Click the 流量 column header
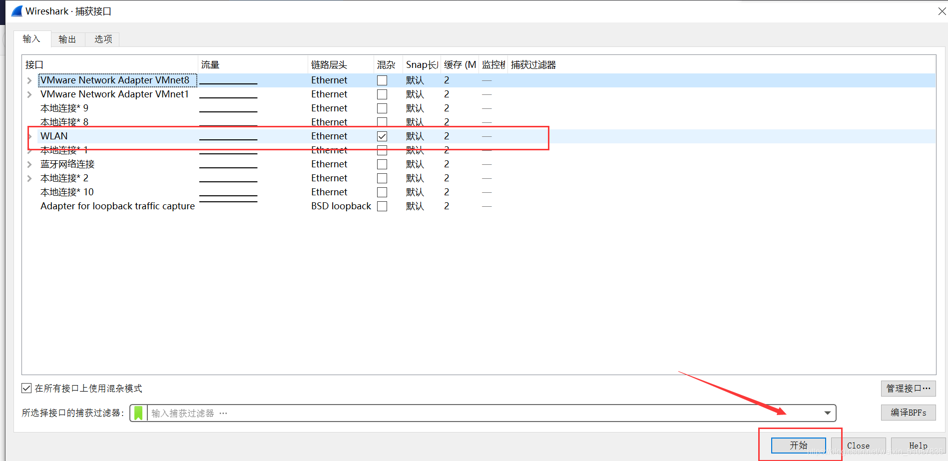Screen dimensions: 948x461 click(253, 65)
